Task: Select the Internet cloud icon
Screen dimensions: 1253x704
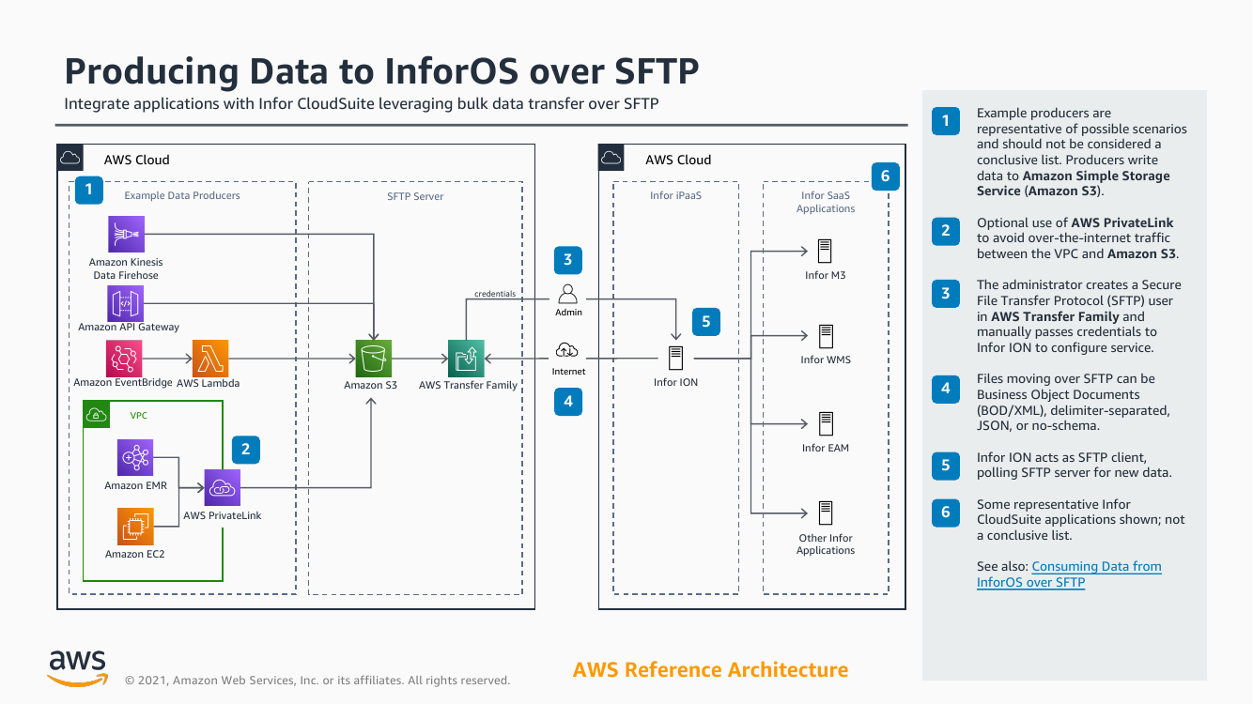Action: 566,351
